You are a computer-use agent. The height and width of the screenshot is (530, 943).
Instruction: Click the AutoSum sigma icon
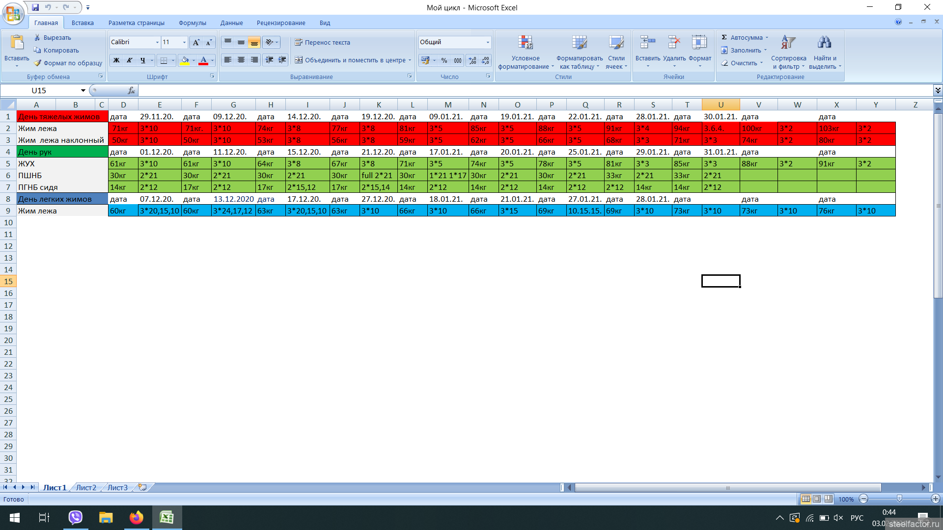pos(724,37)
